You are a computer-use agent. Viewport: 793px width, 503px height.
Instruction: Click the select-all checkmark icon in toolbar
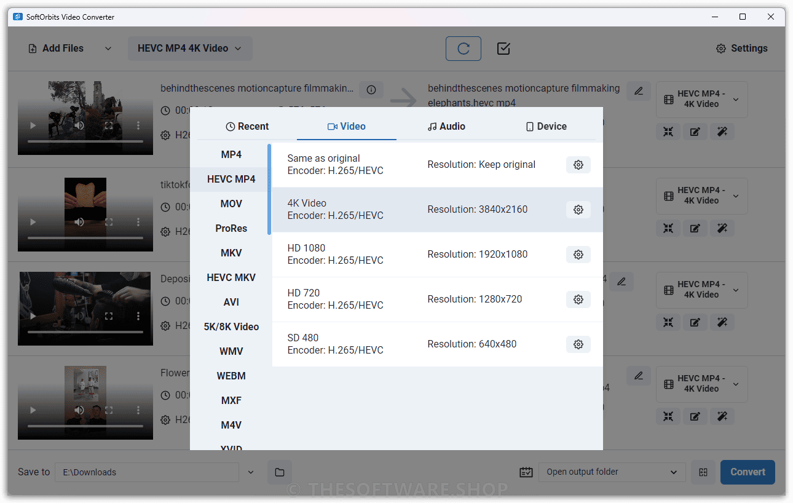coord(503,49)
